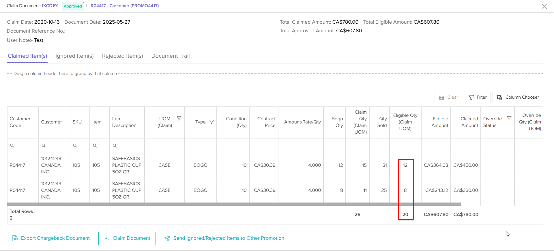Download the Claim Document
554x251 pixels.
tap(127, 238)
